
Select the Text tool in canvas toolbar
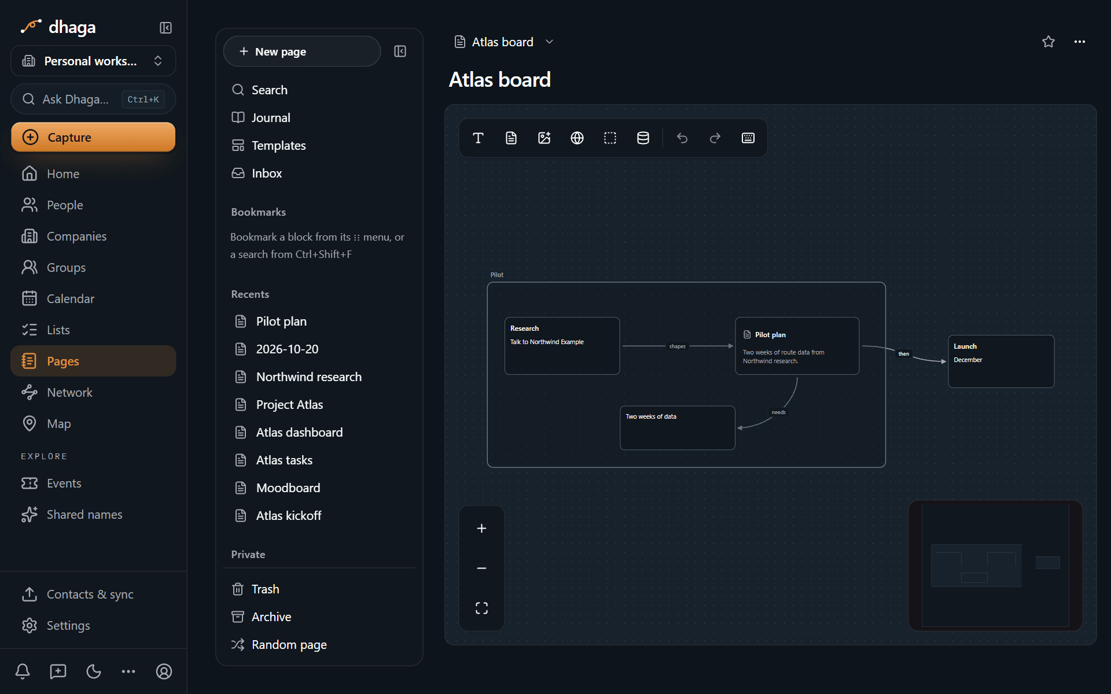point(478,138)
